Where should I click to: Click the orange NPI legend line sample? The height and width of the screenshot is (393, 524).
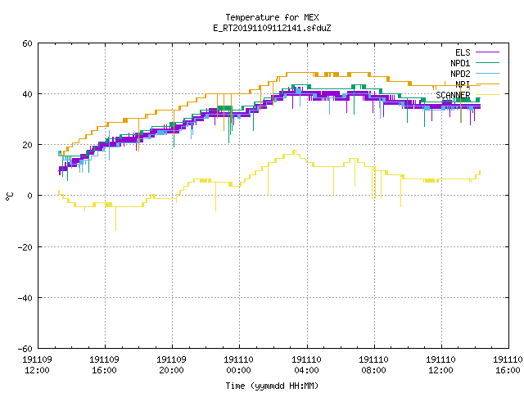click(x=487, y=84)
